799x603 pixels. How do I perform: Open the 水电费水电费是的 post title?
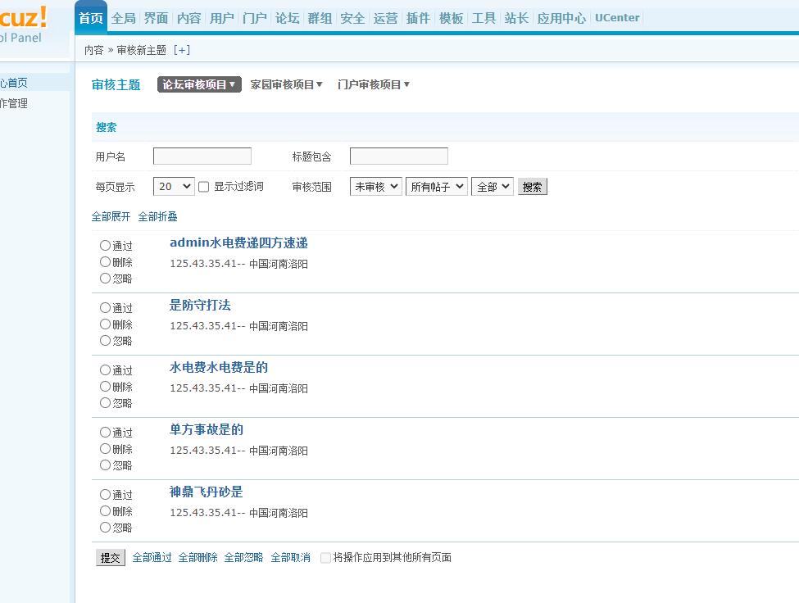[219, 367]
